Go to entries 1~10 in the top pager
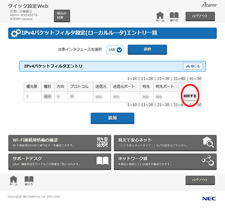225x213 pixels. pyautogui.click(x=132, y=79)
